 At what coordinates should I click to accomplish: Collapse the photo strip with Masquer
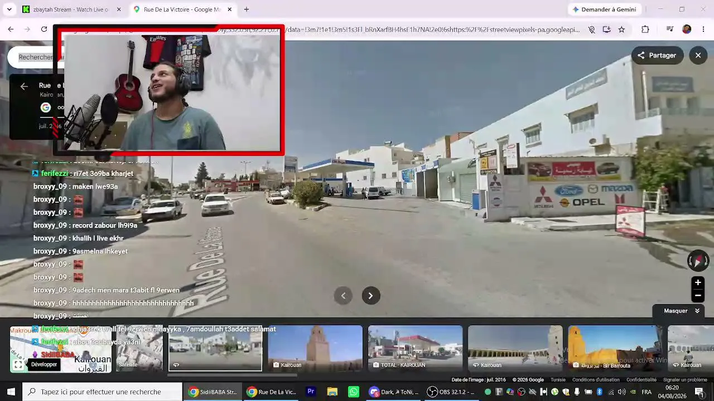point(681,311)
